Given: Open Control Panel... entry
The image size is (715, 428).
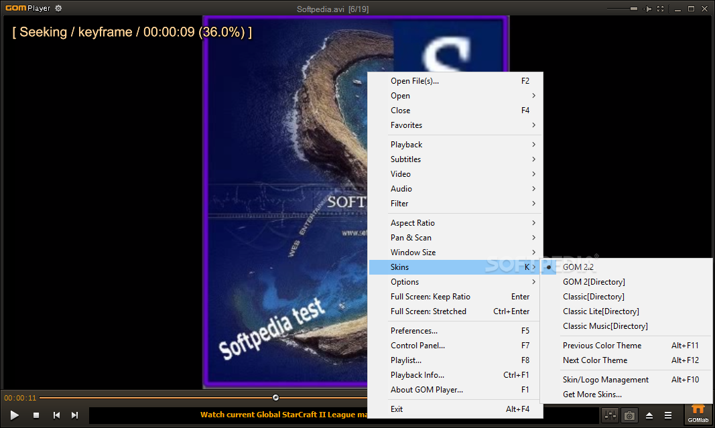Looking at the screenshot, I should pyautogui.click(x=455, y=346).
